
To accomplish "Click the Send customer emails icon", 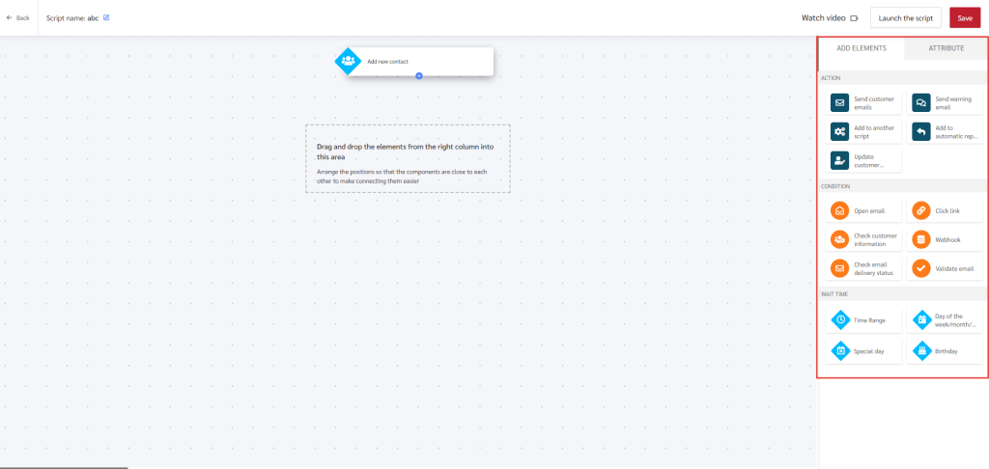I will [839, 102].
